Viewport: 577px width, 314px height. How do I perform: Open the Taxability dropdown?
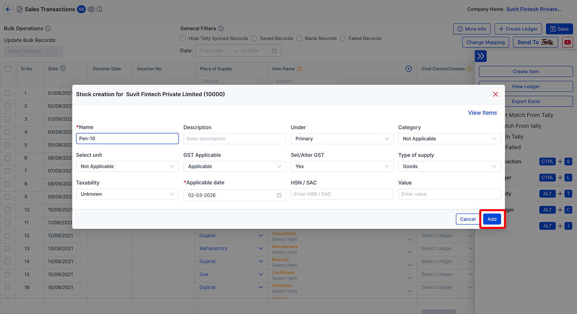[x=127, y=194]
